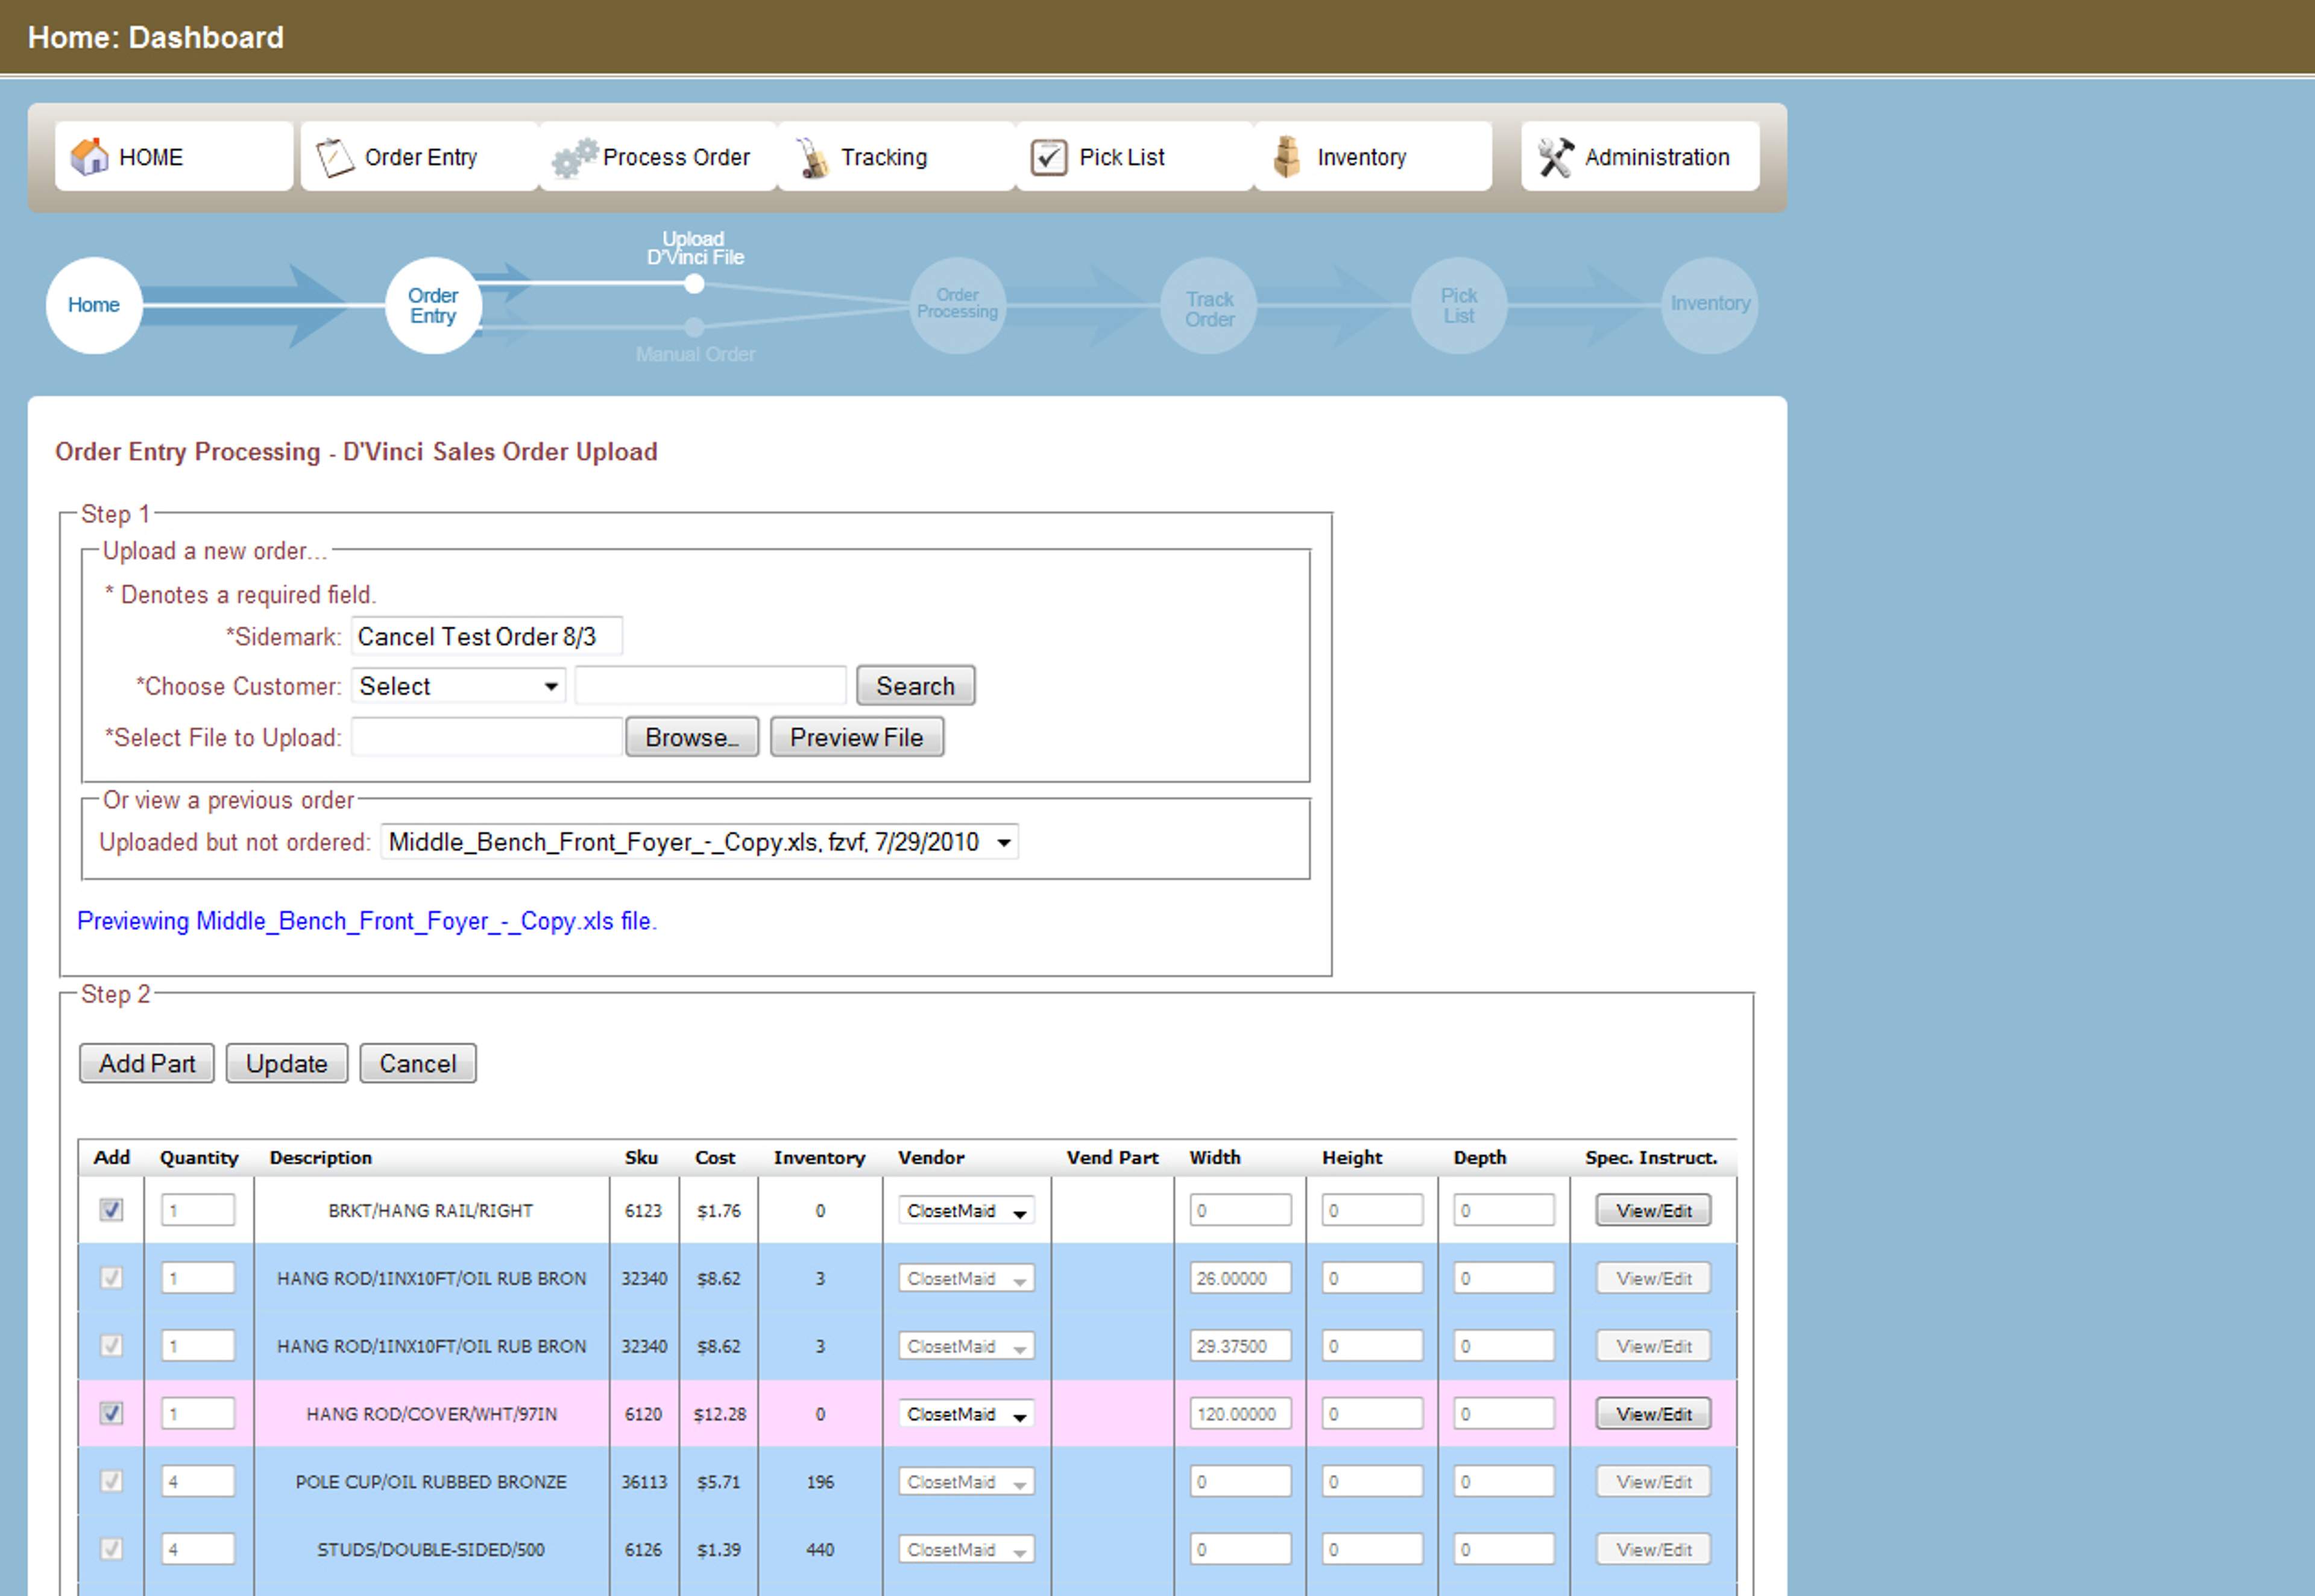Open Vendor dropdown for HANG ROD/COVER/WHT/97IN

[x=966, y=1415]
